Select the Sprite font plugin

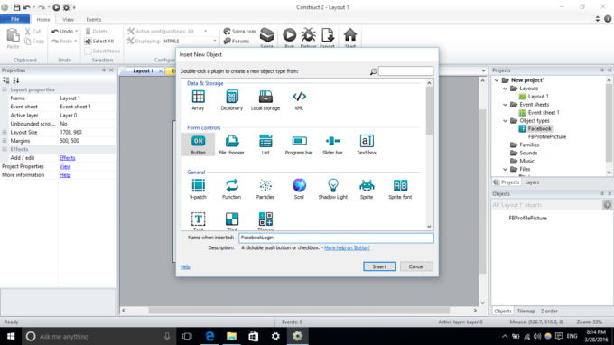pyautogui.click(x=400, y=189)
